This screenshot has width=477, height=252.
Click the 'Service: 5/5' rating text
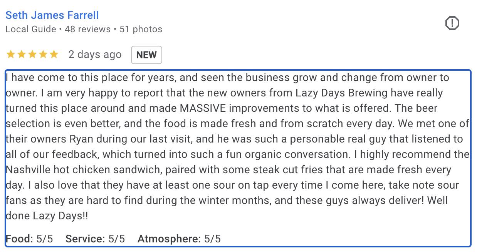[95, 239]
